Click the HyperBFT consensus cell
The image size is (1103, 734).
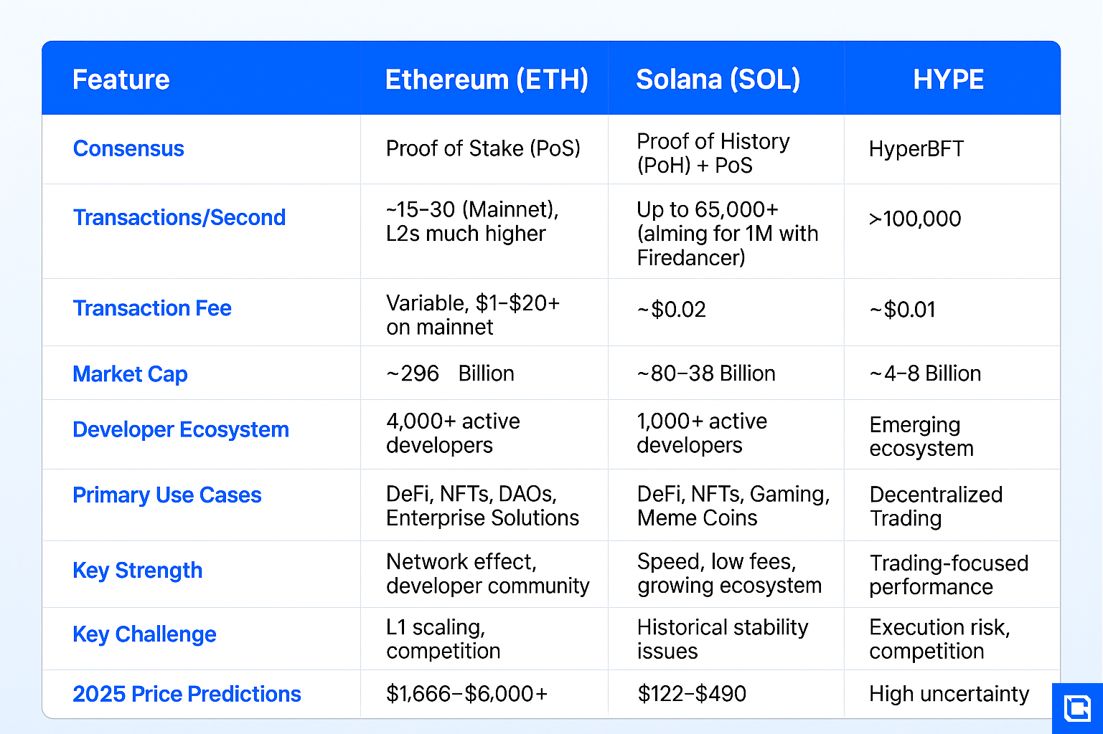point(916,149)
